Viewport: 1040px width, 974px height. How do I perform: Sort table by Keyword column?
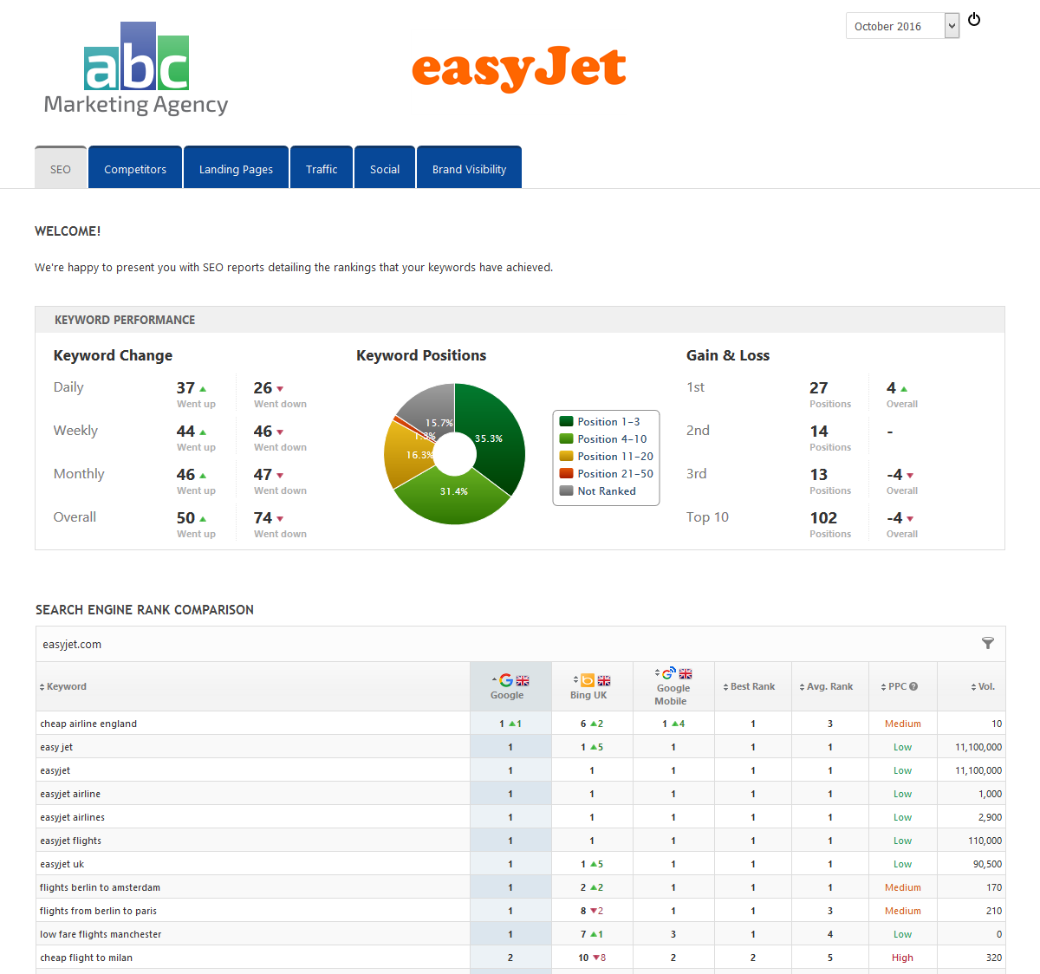pos(63,686)
